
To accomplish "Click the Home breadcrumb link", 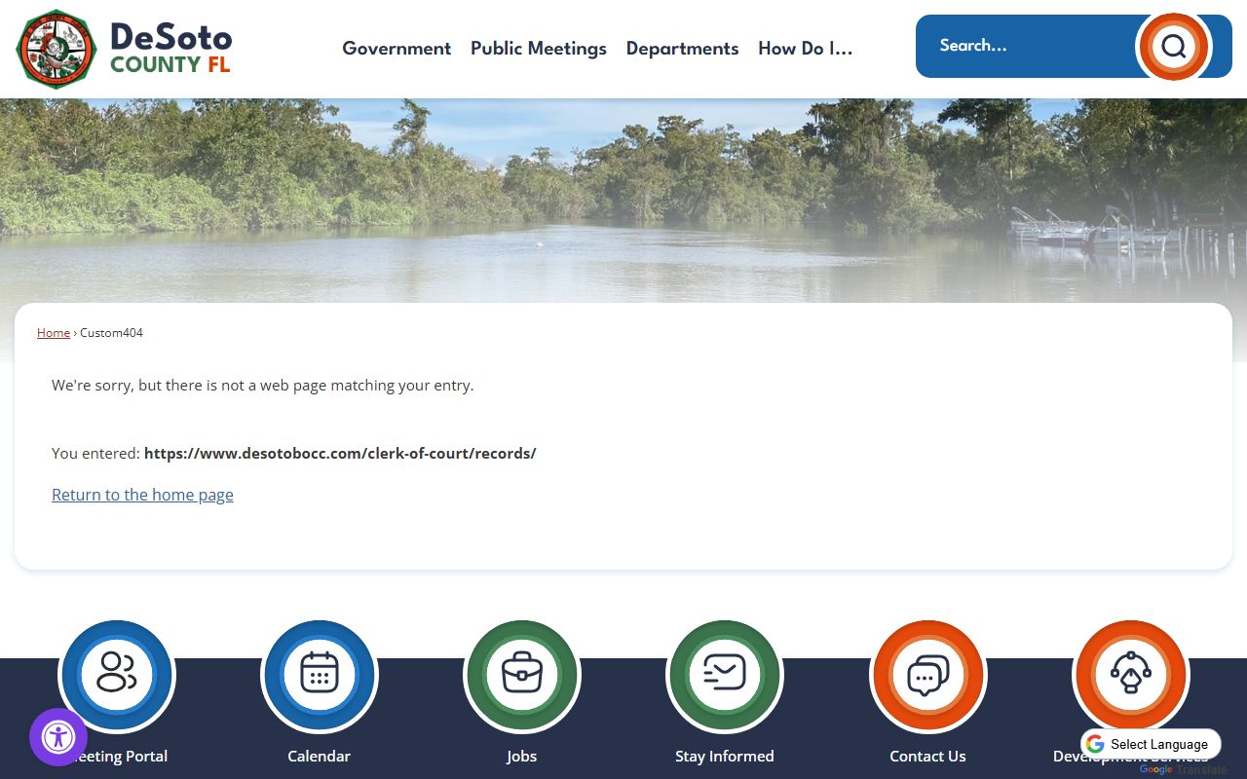I will tap(54, 333).
